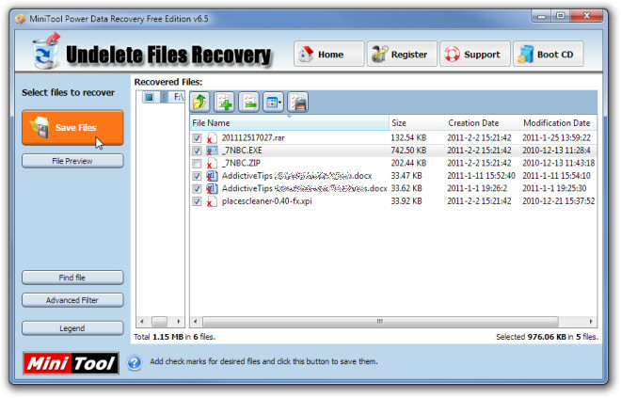Click the deleted file icon of 201112517027.rar
The image size is (621, 398).
(212, 137)
